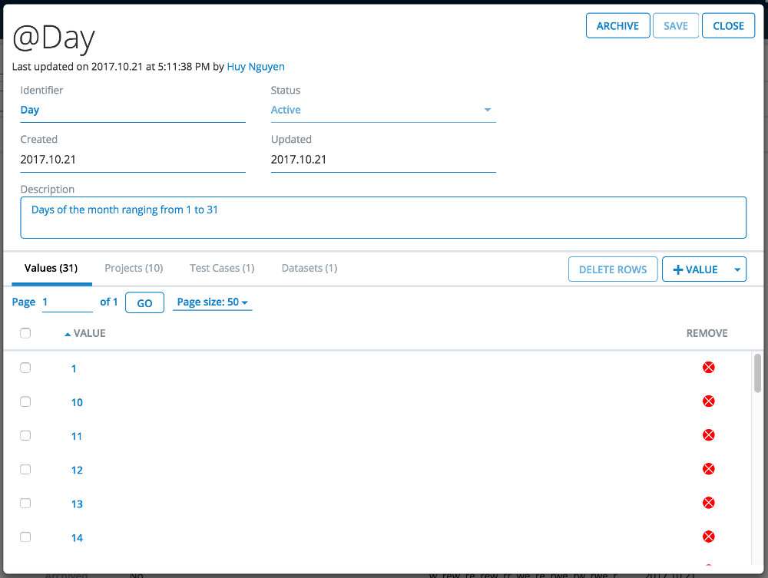Remove value 13 with the red X
The height and width of the screenshot is (578, 768).
tap(708, 503)
